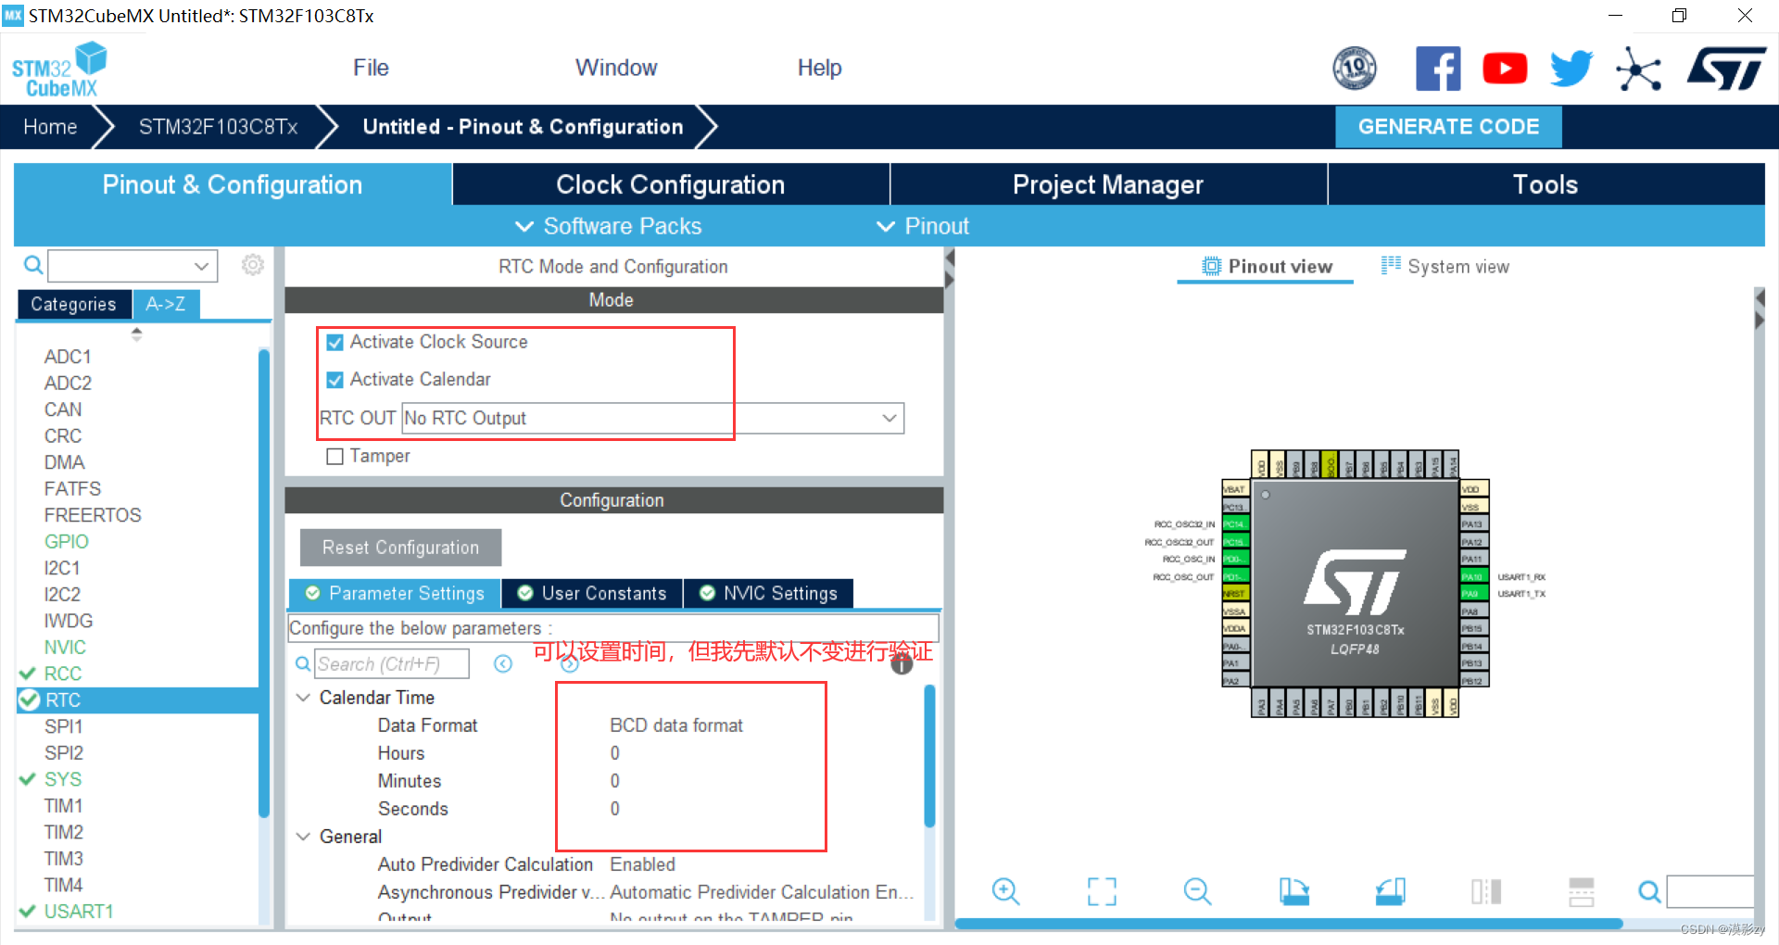Collapse the General parameters section
Viewport: 1779px width, 945px height.
point(303,836)
